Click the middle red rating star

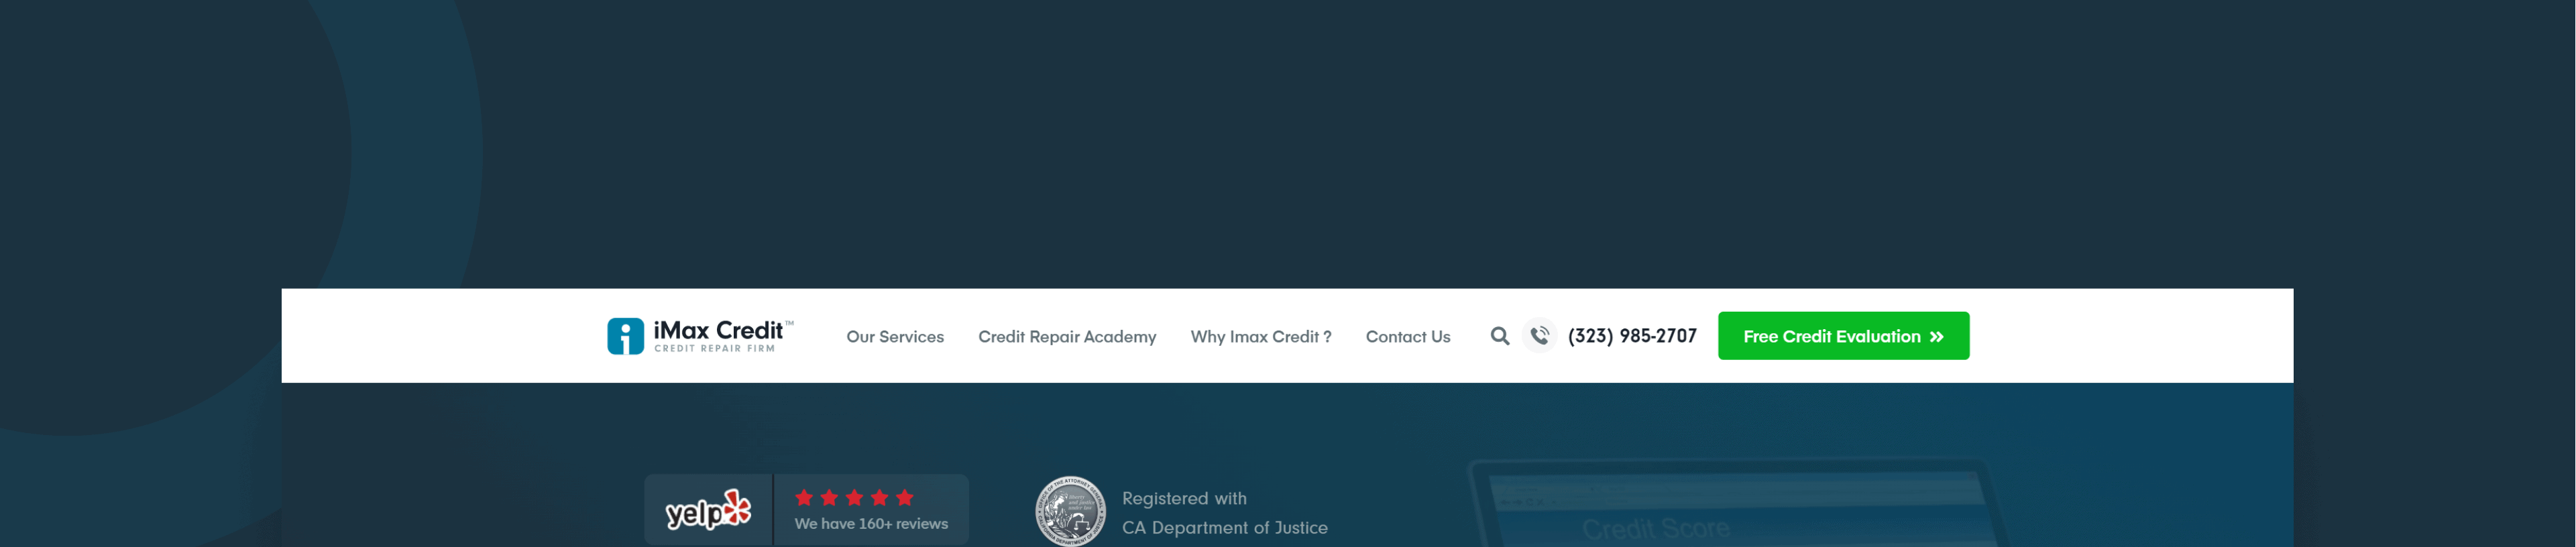pos(854,497)
